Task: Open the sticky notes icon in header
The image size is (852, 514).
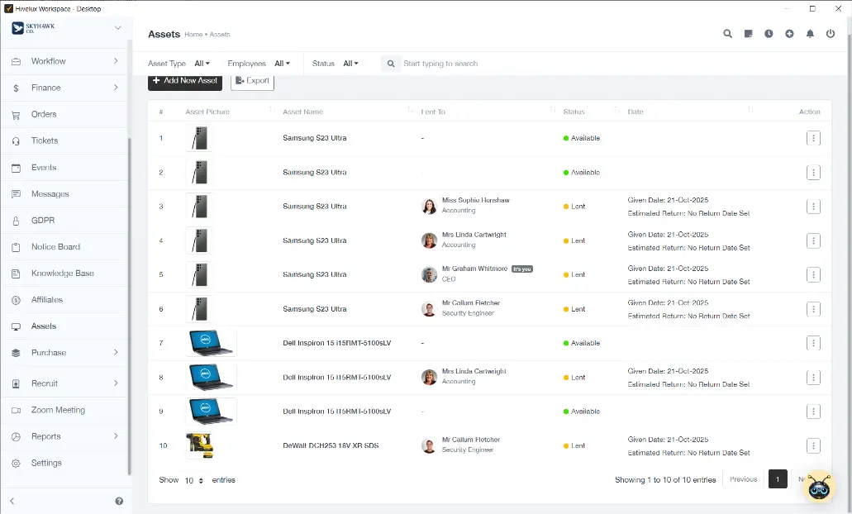Action: point(748,34)
